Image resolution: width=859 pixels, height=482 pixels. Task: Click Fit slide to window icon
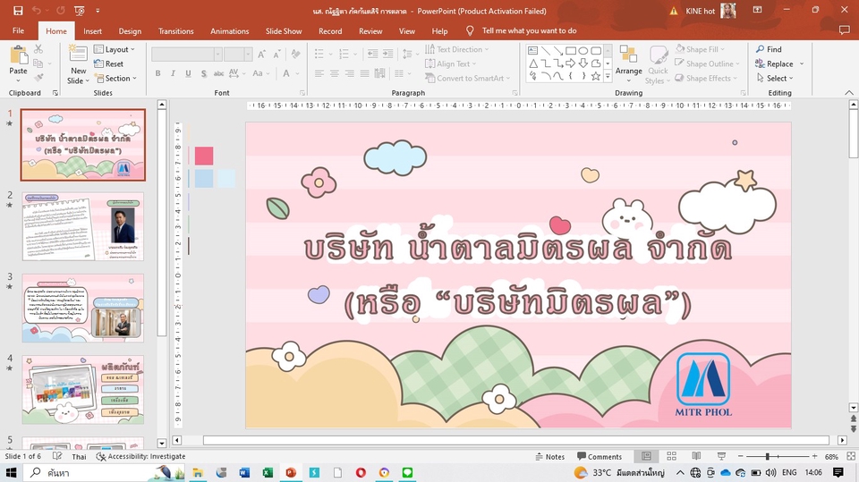pyautogui.click(x=851, y=456)
